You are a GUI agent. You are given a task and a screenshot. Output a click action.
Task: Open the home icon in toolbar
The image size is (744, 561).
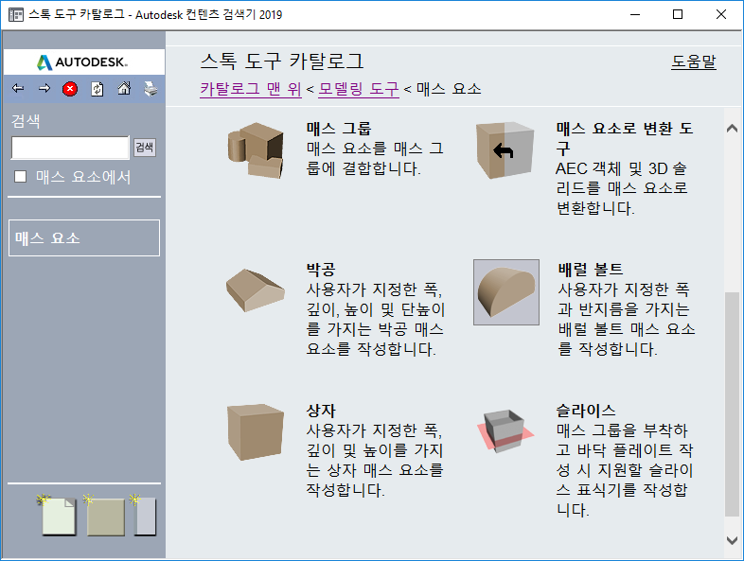click(124, 88)
